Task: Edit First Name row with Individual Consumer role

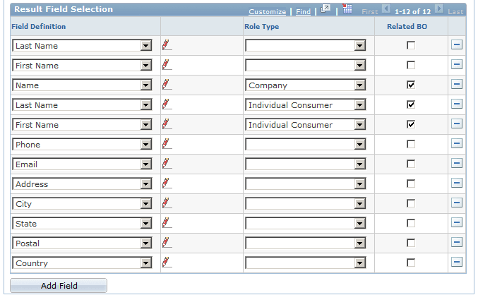Action: [x=167, y=124]
